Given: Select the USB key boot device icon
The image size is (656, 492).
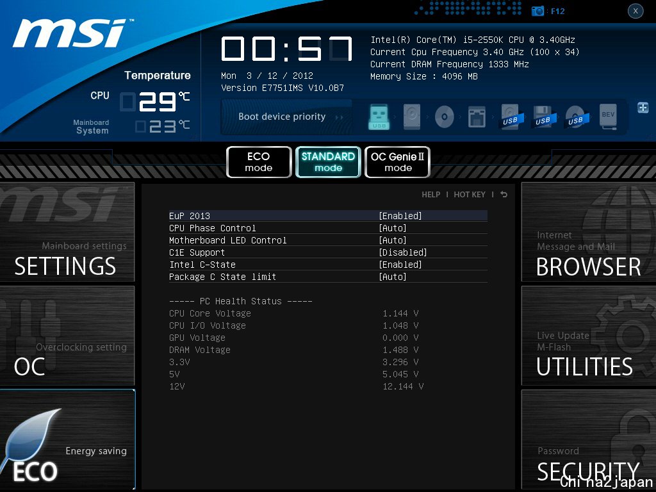Looking at the screenshot, I should click(379, 117).
